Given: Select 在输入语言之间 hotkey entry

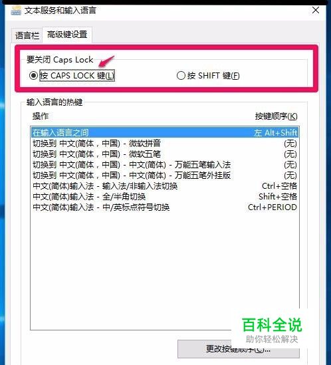Looking at the screenshot, I should point(165,132).
